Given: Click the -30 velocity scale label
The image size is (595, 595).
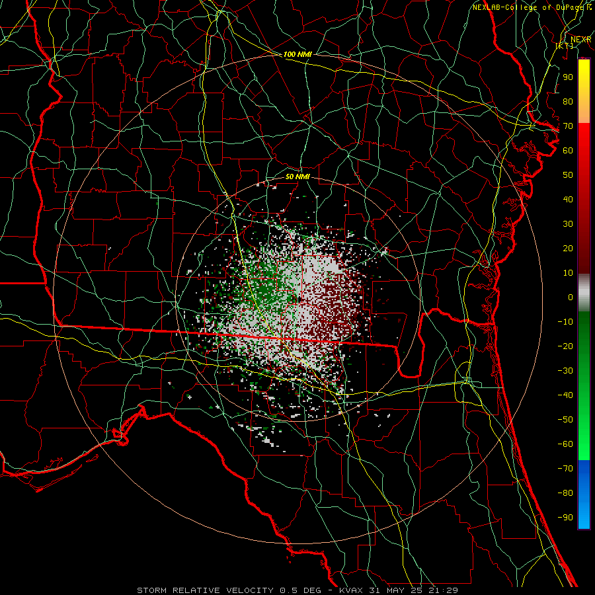Looking at the screenshot, I should tap(565, 371).
